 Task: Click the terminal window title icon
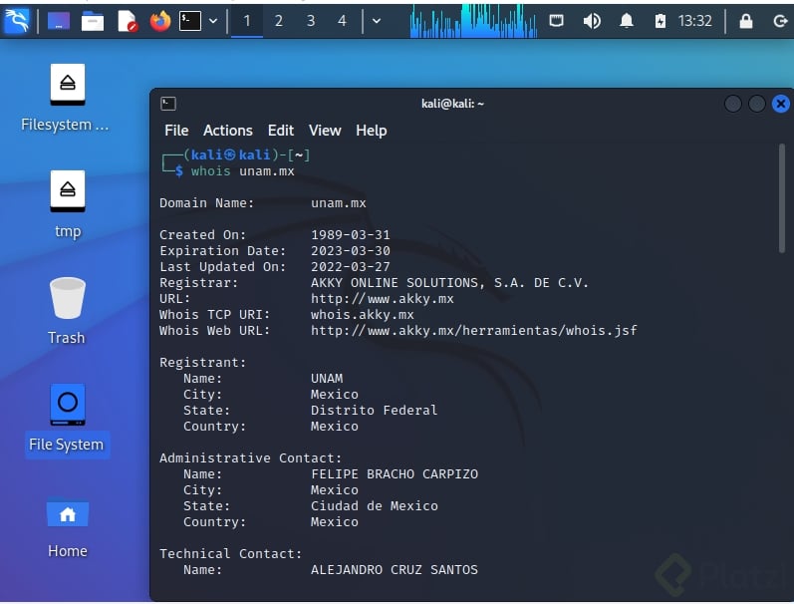(168, 104)
